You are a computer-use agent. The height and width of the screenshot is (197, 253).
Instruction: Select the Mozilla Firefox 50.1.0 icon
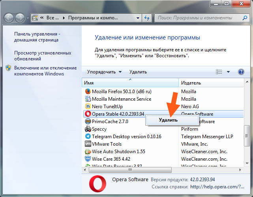(x=88, y=92)
